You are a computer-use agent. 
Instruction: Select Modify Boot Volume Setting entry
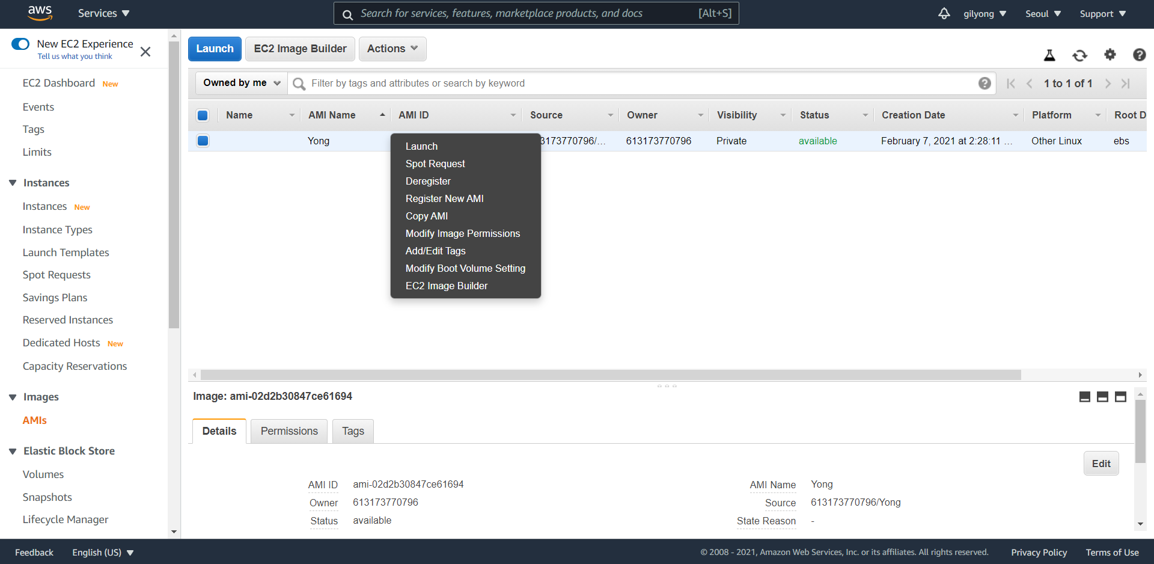click(465, 268)
